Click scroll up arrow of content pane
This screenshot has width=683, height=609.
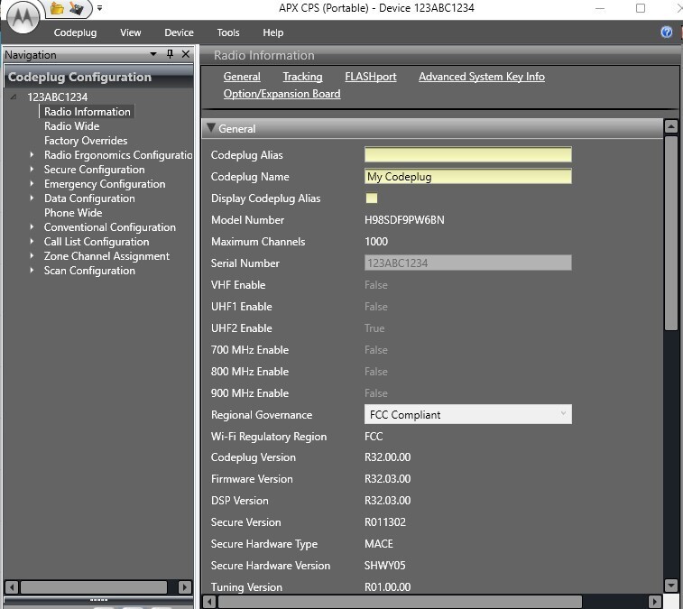coord(670,127)
